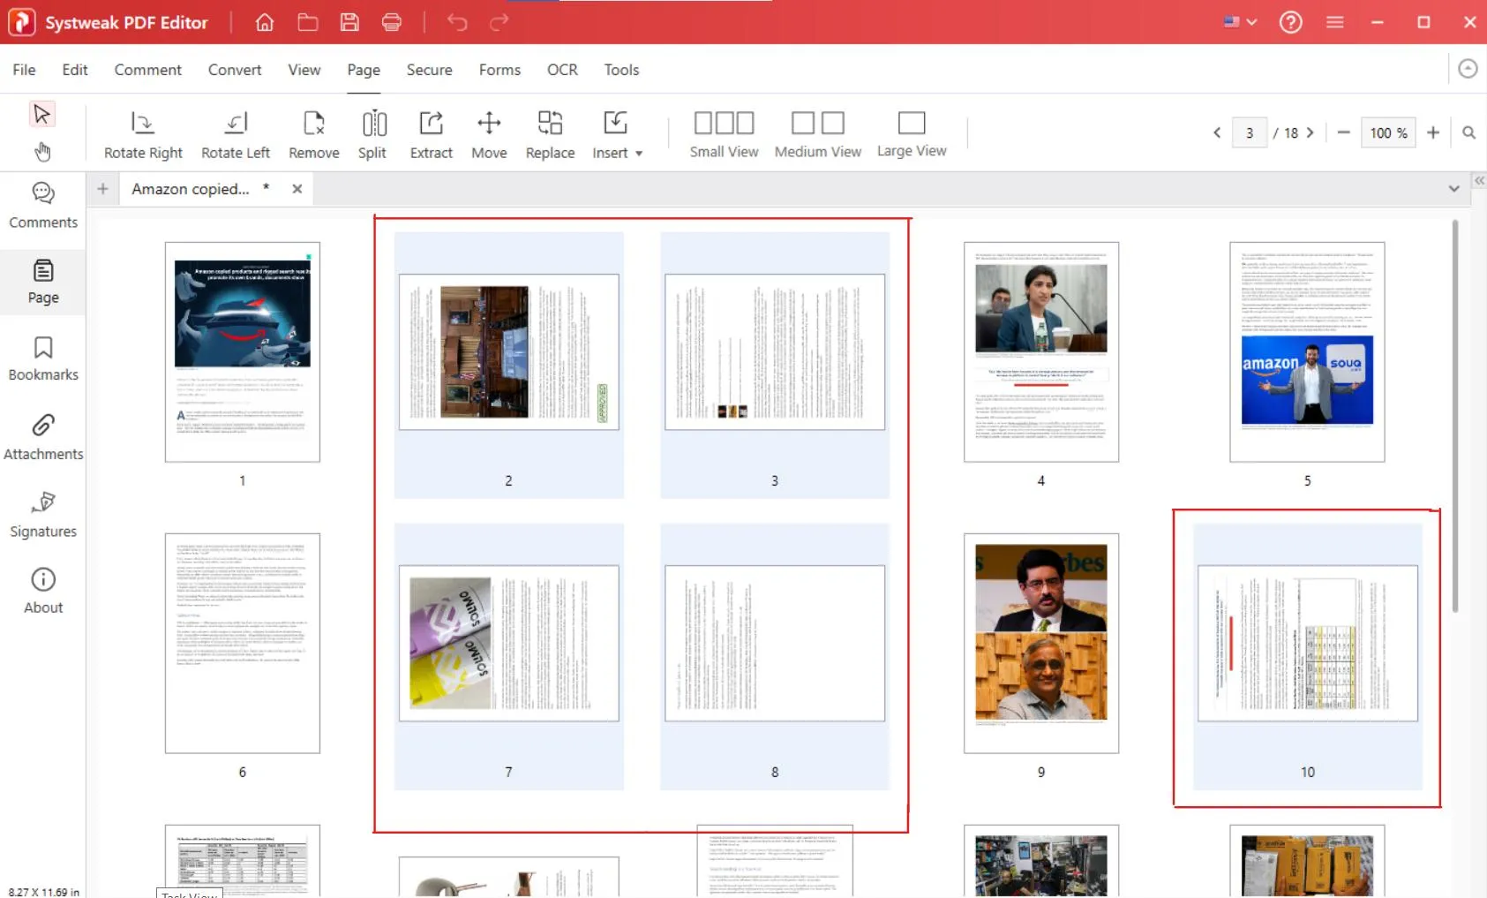The image size is (1487, 898).
Task: Expand the document tab list chevron
Action: pos(1453,189)
